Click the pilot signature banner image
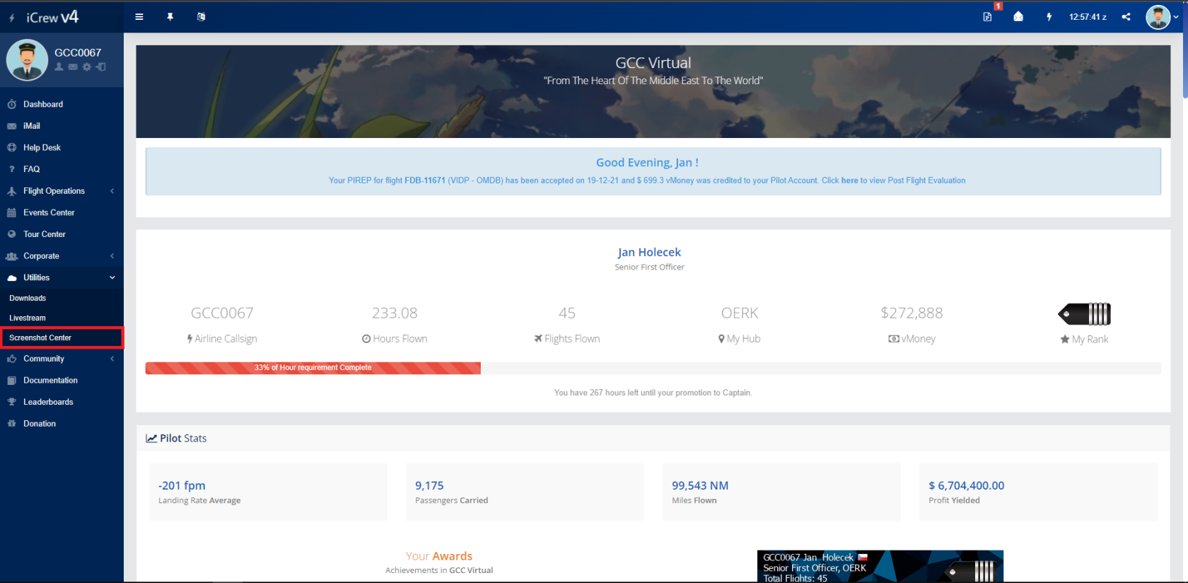 coord(880,567)
